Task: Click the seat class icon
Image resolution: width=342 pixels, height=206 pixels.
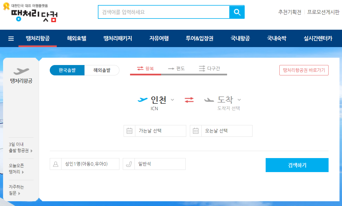Action: (x=129, y=164)
